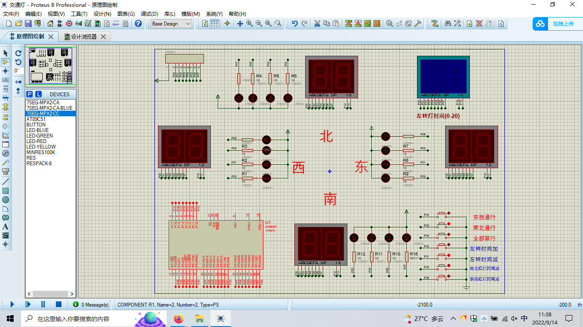Select the Virtual Instruments tool
This screenshot has height=327, width=583.
[x=6, y=171]
